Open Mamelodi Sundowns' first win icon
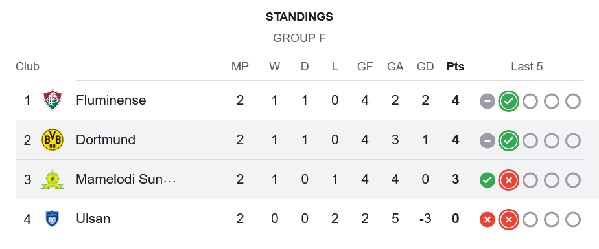The image size is (599, 249). pos(487,180)
